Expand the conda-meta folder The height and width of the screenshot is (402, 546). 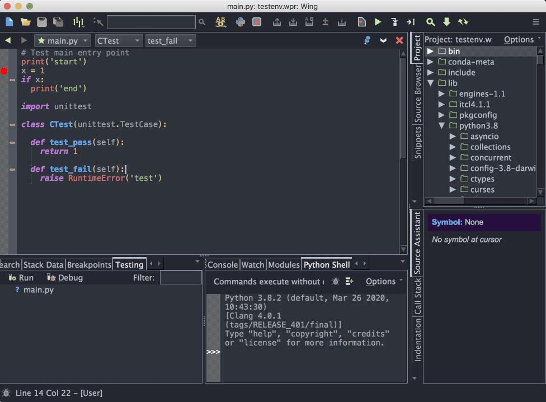point(430,62)
